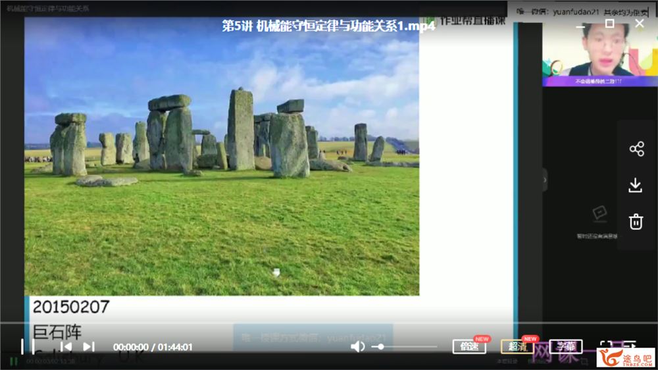Click the video title 第5讲 机械能守恒定律与功能关系1.mp4
The height and width of the screenshot is (370, 658).
(x=328, y=26)
